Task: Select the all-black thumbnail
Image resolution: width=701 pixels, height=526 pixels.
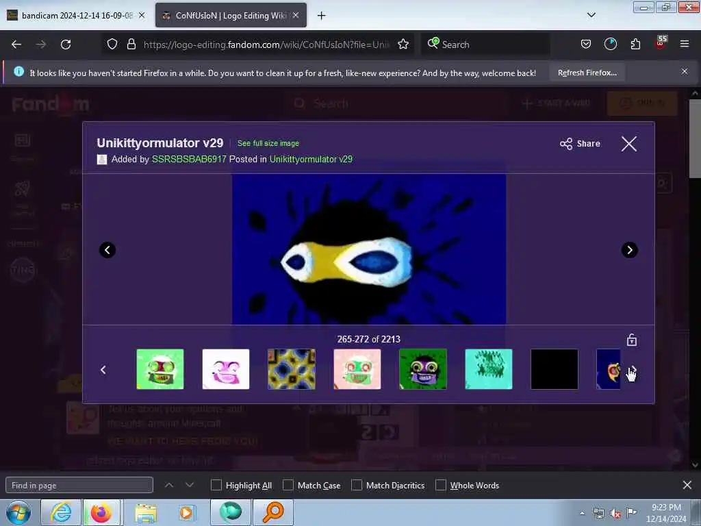Action: pos(555,369)
